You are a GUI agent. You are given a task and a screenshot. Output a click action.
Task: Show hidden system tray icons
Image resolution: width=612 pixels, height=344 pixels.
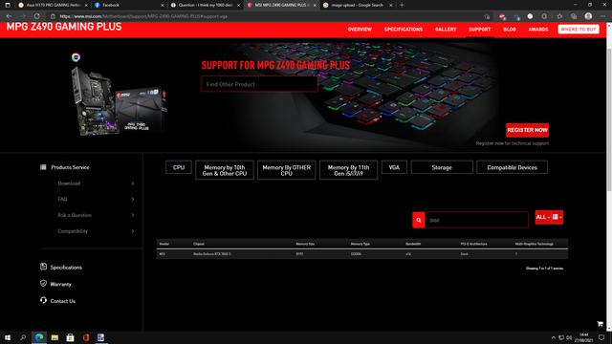pyautogui.click(x=553, y=337)
